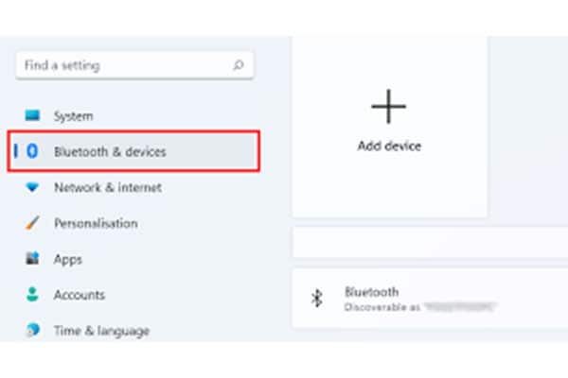The width and height of the screenshot is (568, 378).
Task: Click the search magnifier icon
Action: 238,65
